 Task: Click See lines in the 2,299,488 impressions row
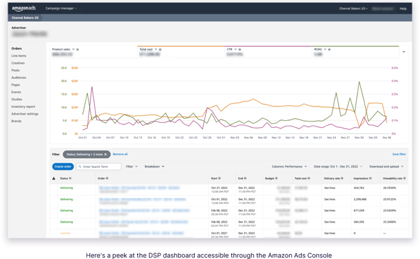pos(329,199)
